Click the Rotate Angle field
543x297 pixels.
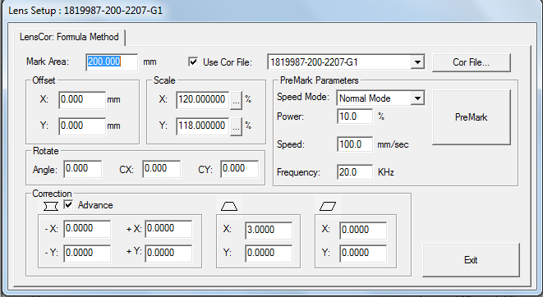[x=83, y=169]
